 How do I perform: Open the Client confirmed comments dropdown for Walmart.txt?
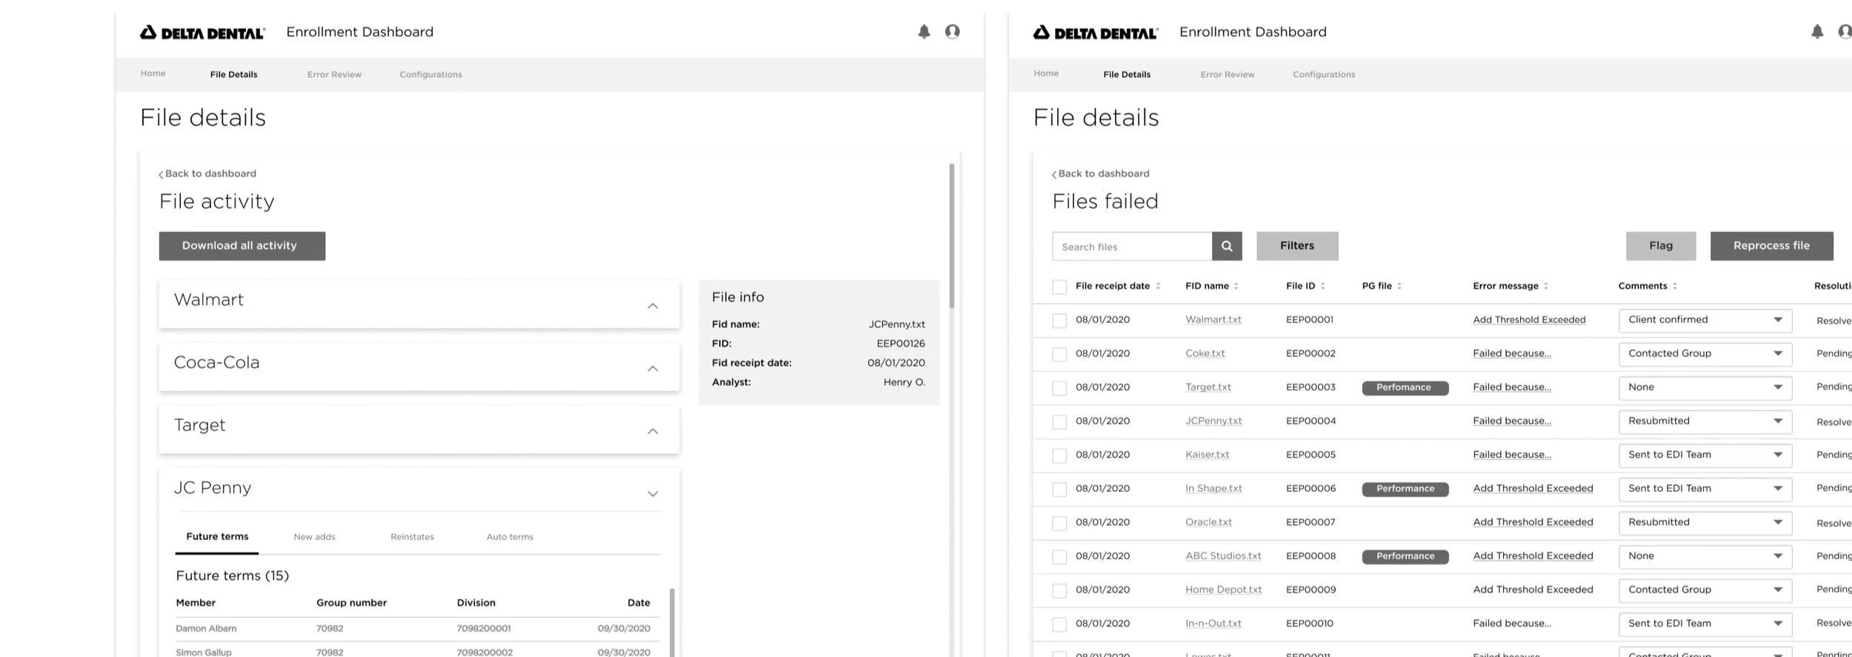1705,320
